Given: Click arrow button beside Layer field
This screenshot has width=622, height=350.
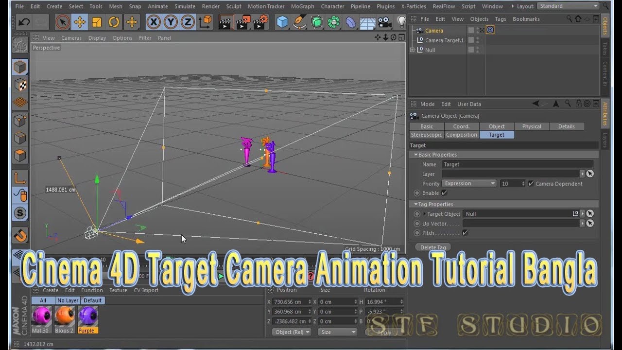Looking at the screenshot, I should pyautogui.click(x=582, y=174).
